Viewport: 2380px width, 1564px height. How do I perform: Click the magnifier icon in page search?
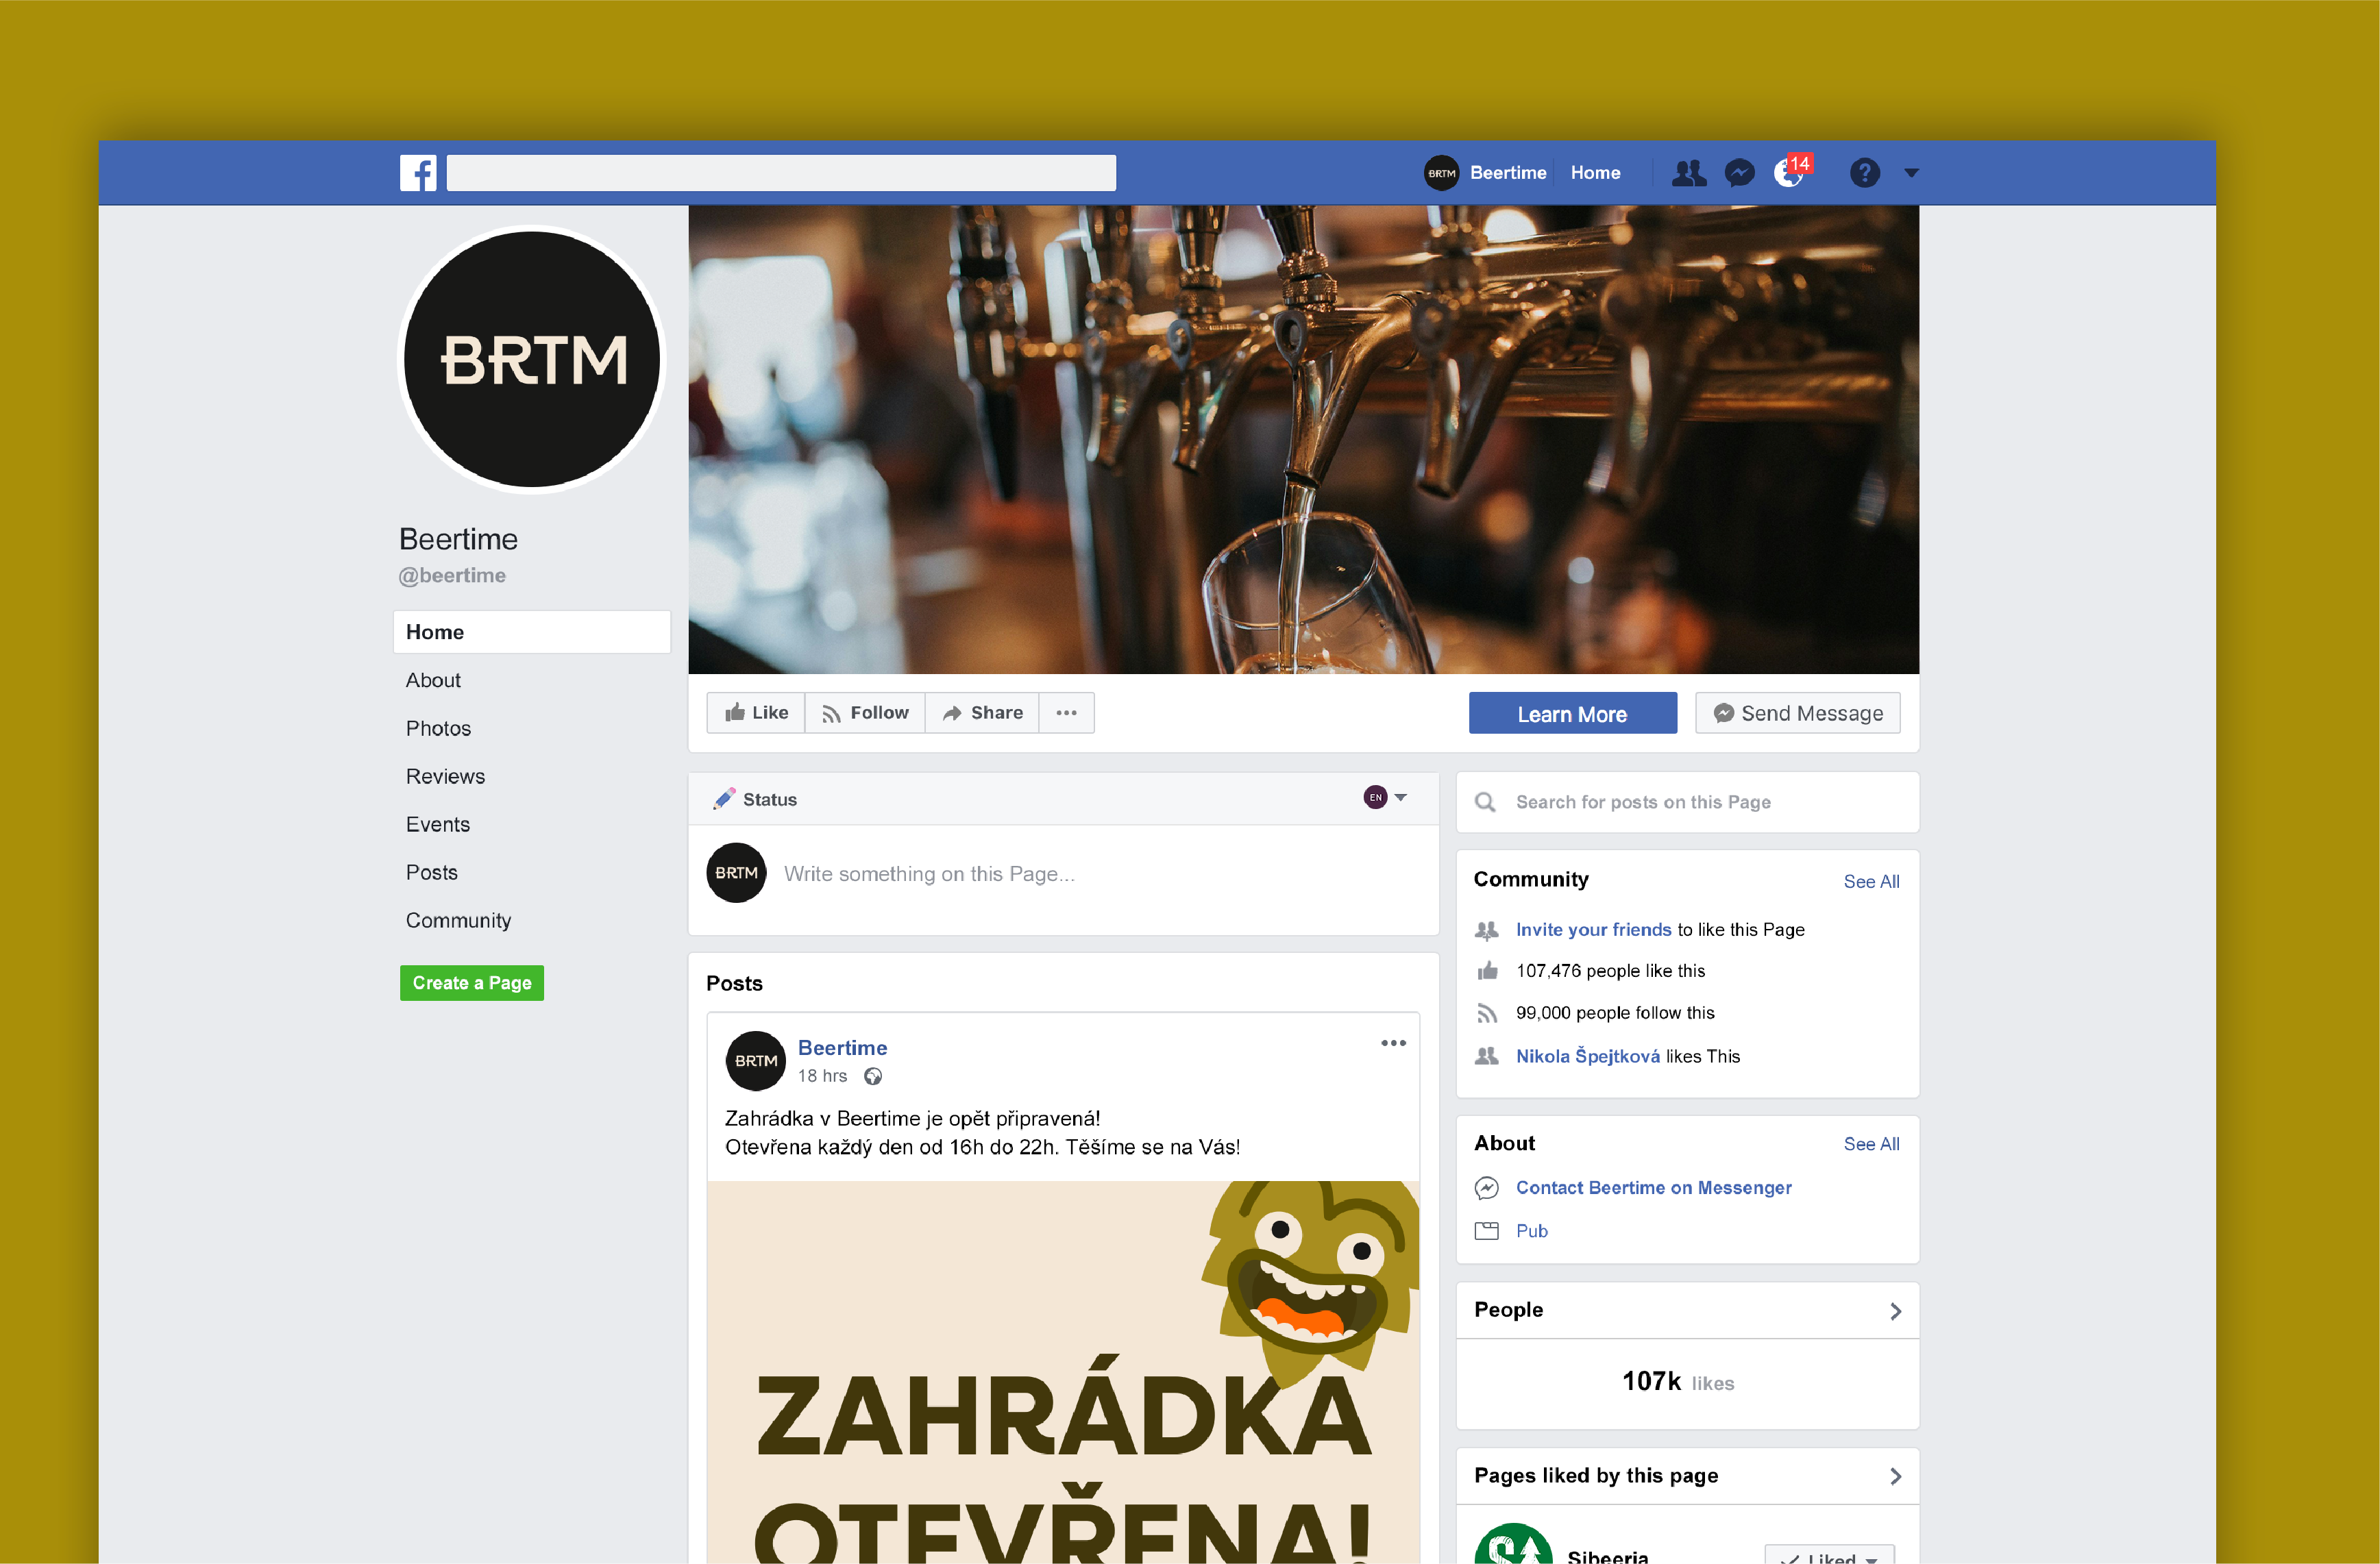[1485, 802]
